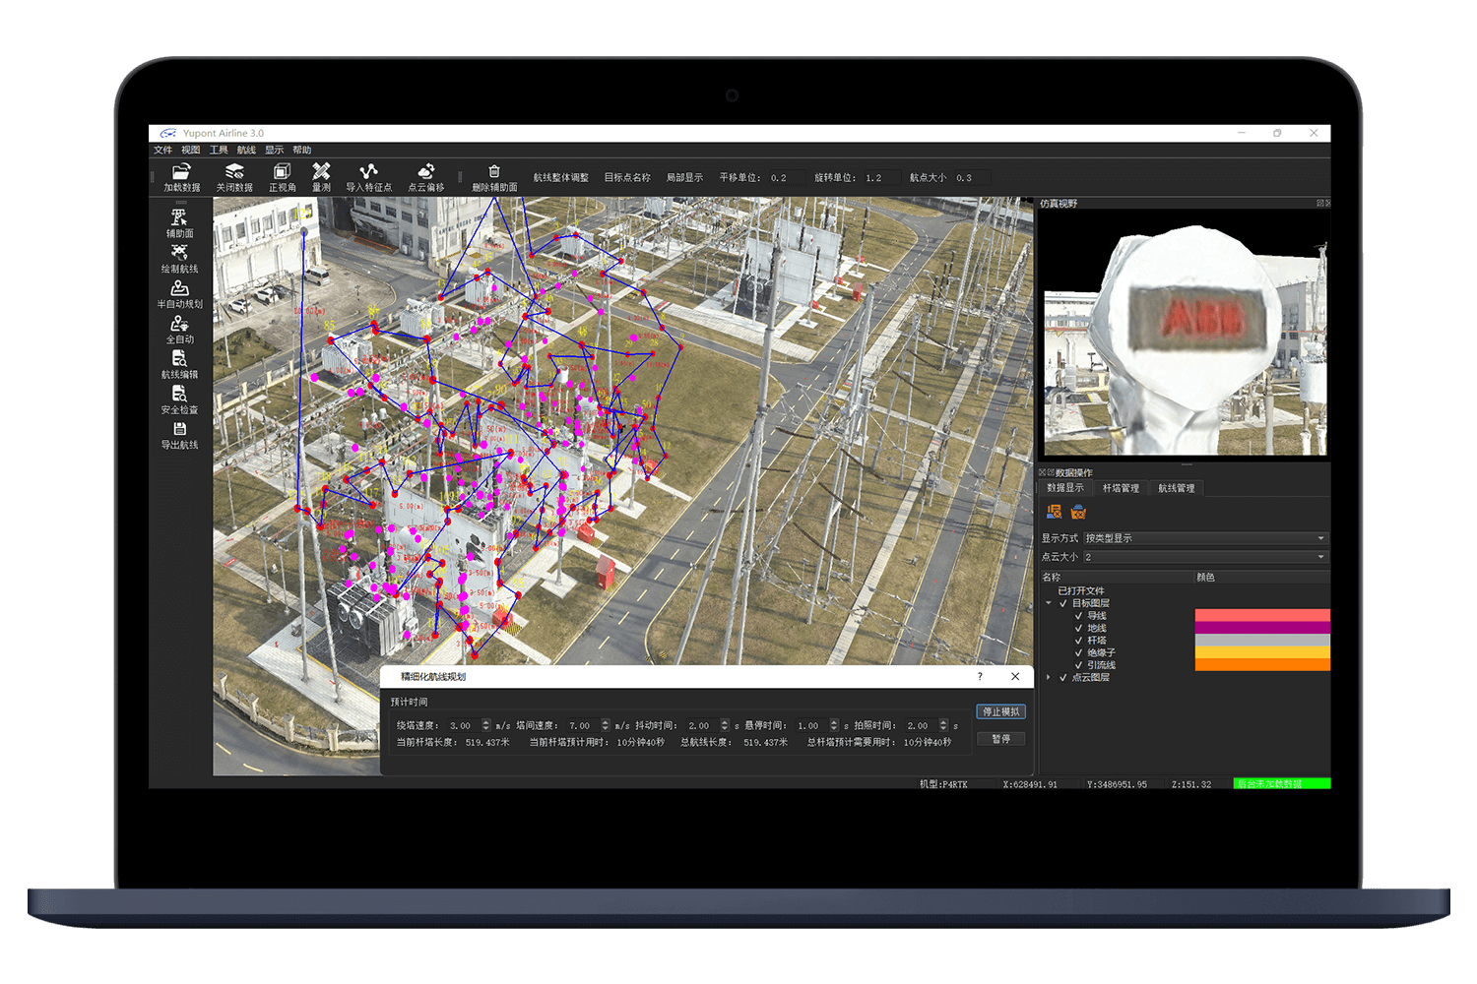Click the magenta 地线 color swatch

click(1261, 628)
